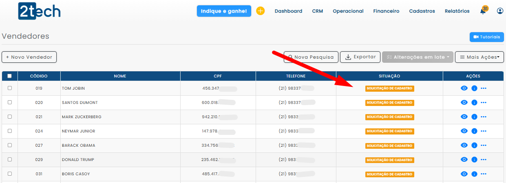This screenshot has height=183, width=506.
Task: Open the user profile icon
Action: (500, 11)
